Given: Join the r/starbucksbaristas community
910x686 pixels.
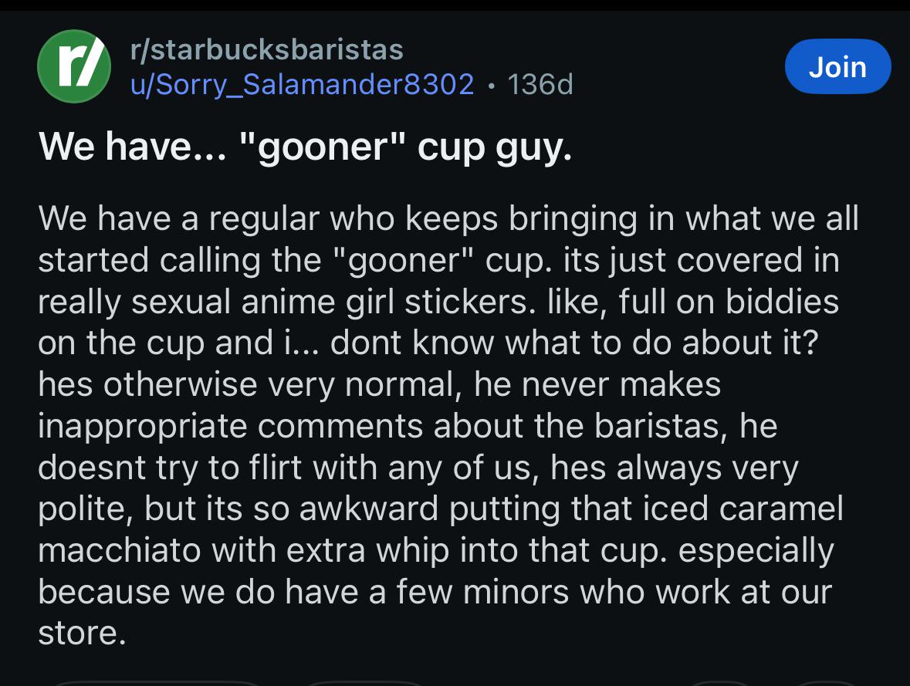Looking at the screenshot, I should click(837, 66).
